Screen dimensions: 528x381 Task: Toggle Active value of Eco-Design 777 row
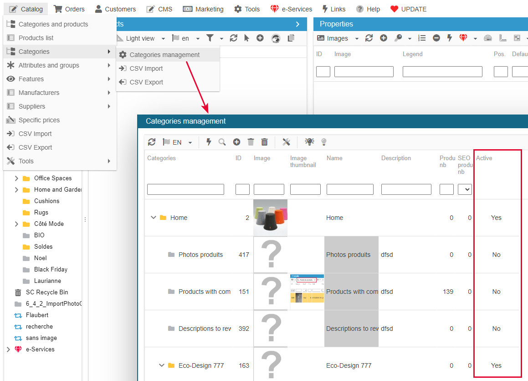496,365
